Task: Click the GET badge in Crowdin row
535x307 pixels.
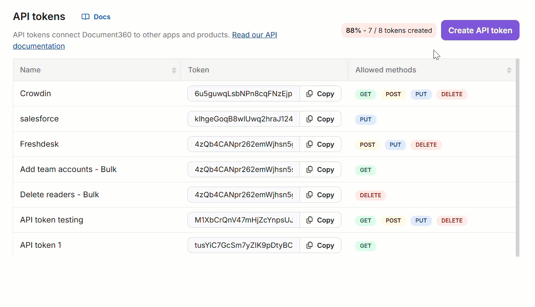Action: 365,94
